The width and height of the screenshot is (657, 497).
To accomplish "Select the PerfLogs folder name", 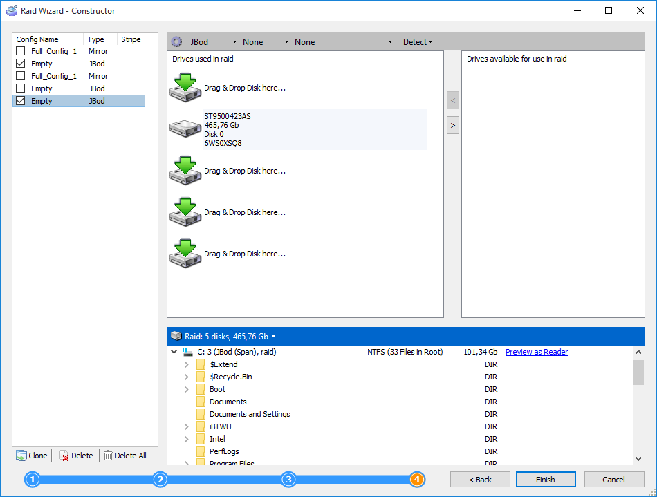I will pos(224,451).
